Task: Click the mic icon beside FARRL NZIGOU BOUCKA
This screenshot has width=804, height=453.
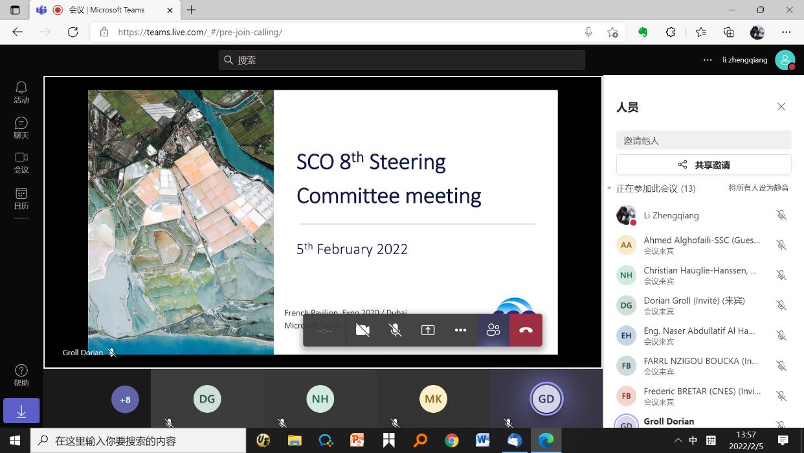Action: [x=781, y=366]
